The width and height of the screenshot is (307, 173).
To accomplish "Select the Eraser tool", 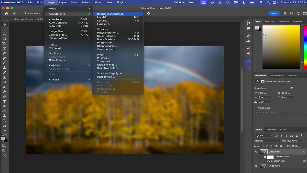I will click(4, 77).
